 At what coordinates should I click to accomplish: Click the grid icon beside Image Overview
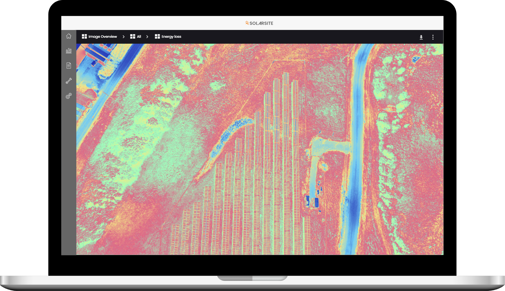click(x=84, y=37)
